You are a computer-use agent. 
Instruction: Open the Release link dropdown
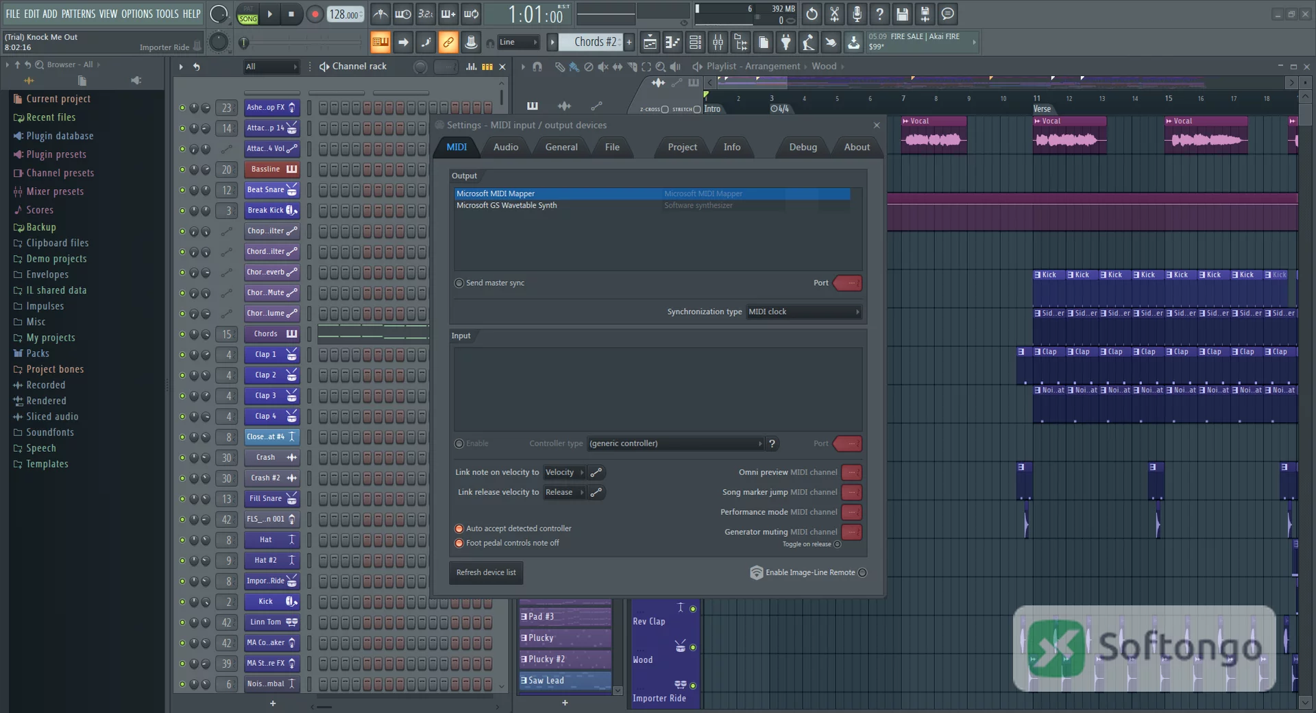(x=565, y=492)
